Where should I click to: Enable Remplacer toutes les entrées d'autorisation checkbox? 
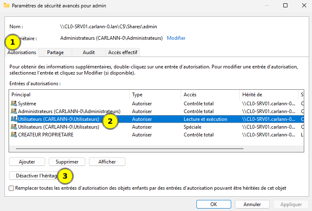click(x=11, y=188)
